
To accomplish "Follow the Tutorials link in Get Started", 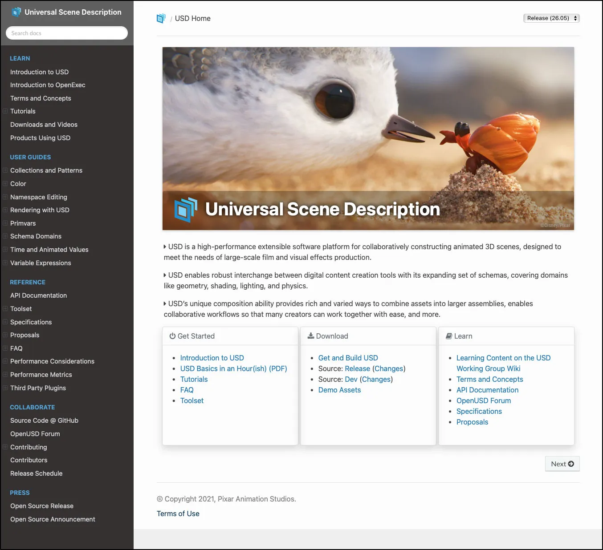I will 194,379.
